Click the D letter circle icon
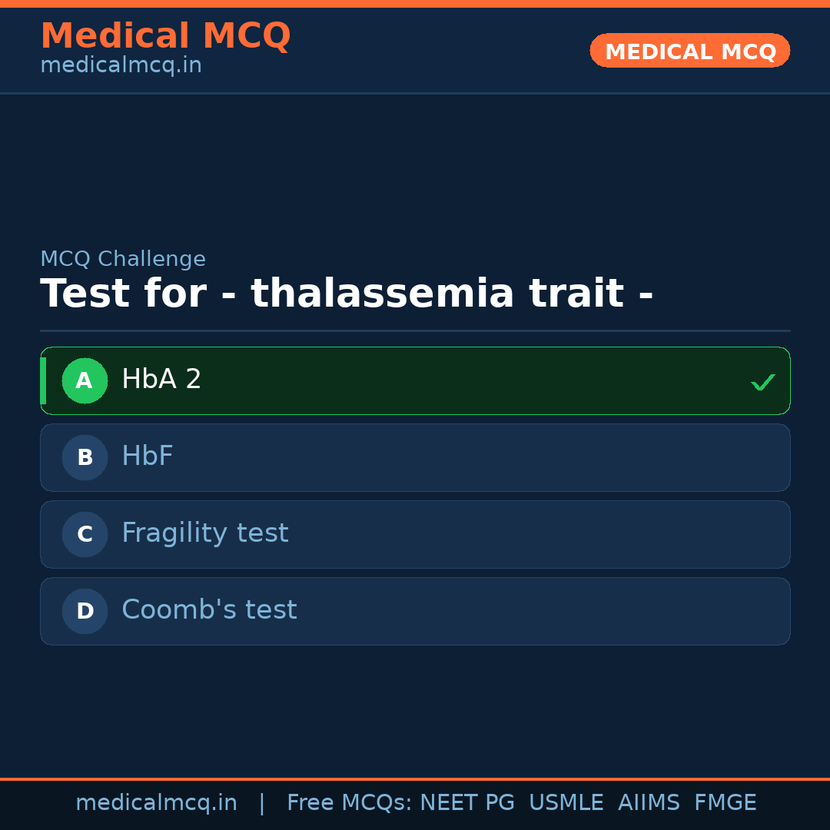The width and height of the screenshot is (830, 830). tap(85, 611)
